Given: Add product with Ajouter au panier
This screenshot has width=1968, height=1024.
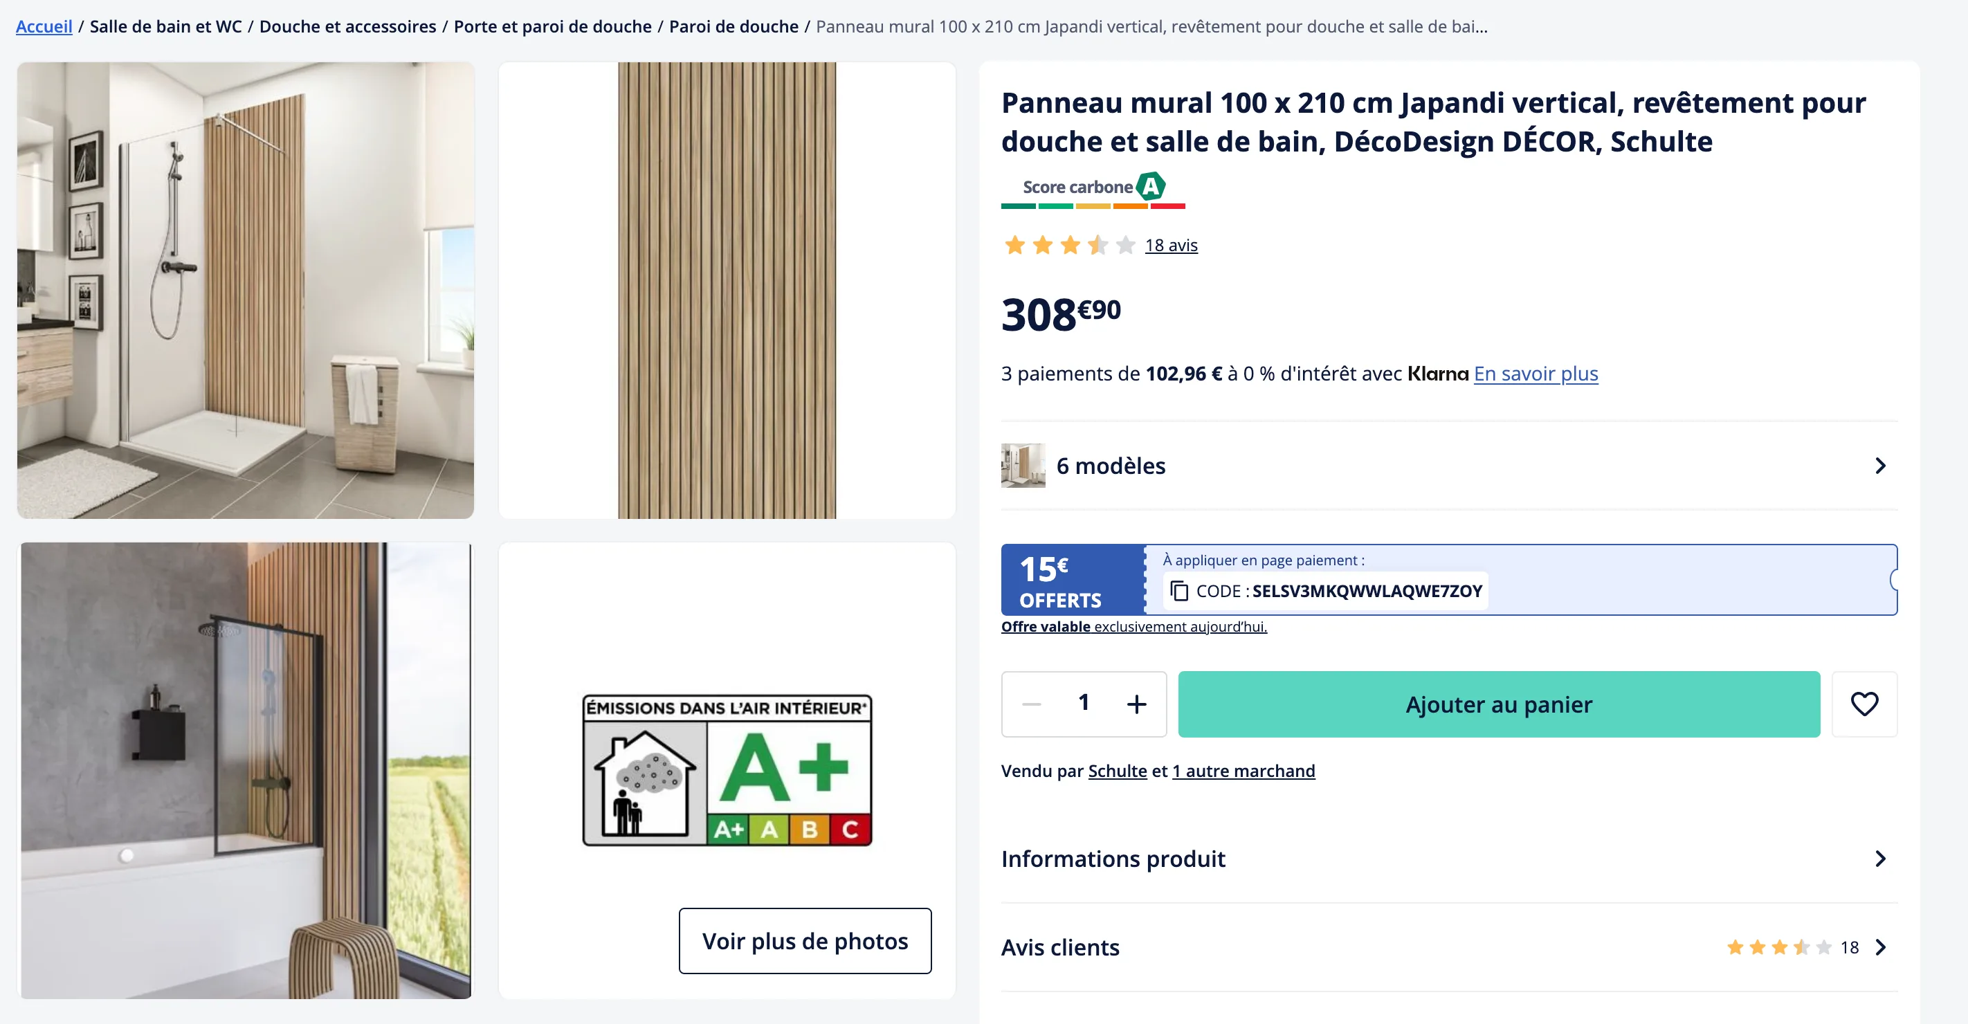Looking at the screenshot, I should tap(1499, 703).
